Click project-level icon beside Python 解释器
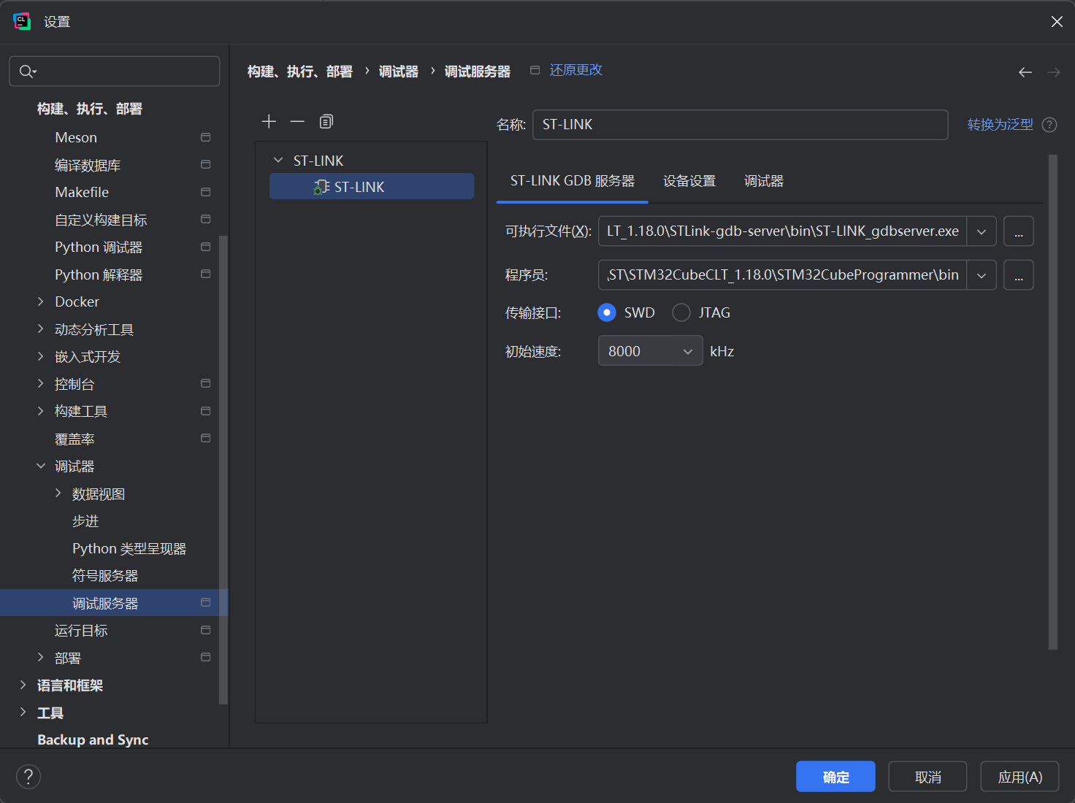The image size is (1075, 803). coord(206,274)
